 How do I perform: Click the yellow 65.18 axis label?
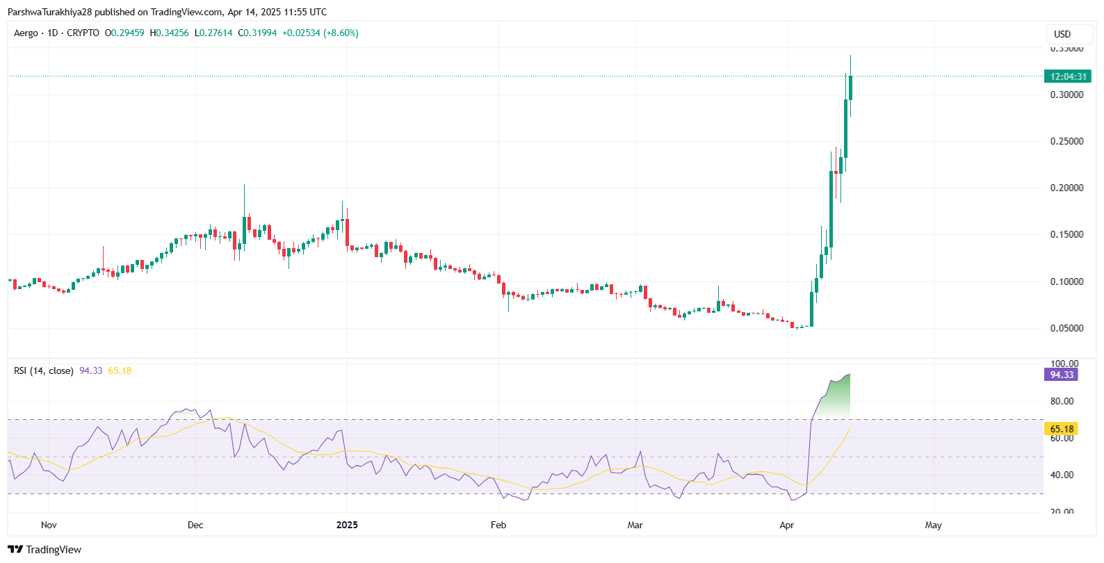click(1061, 429)
